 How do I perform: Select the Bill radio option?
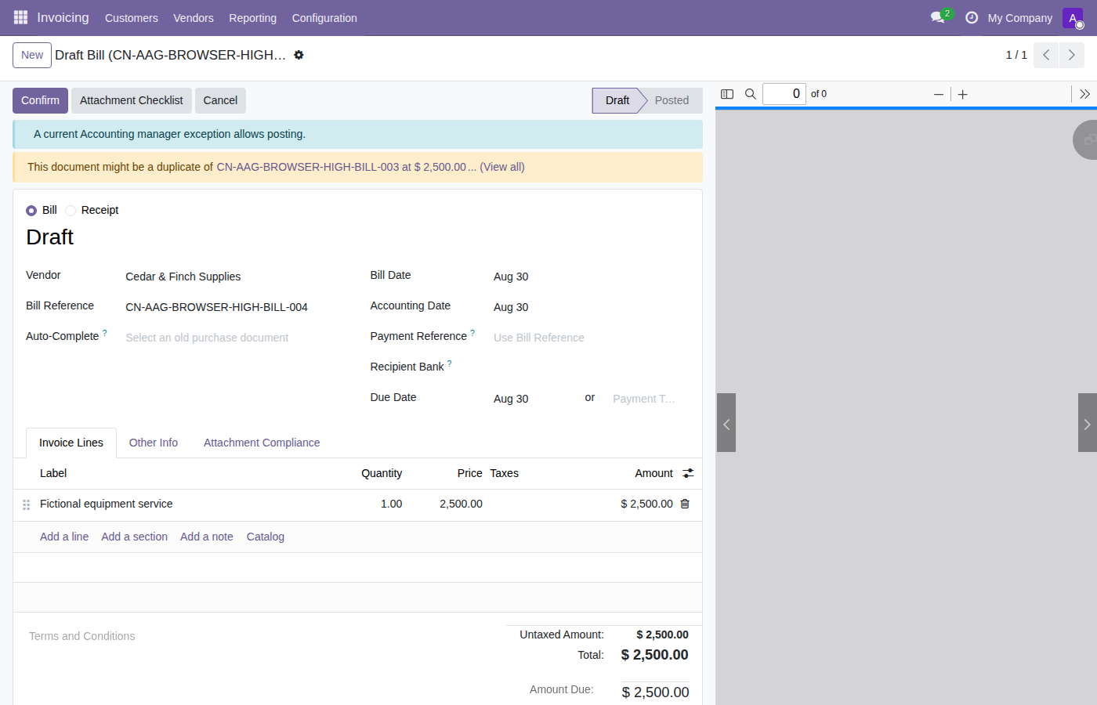coord(31,211)
